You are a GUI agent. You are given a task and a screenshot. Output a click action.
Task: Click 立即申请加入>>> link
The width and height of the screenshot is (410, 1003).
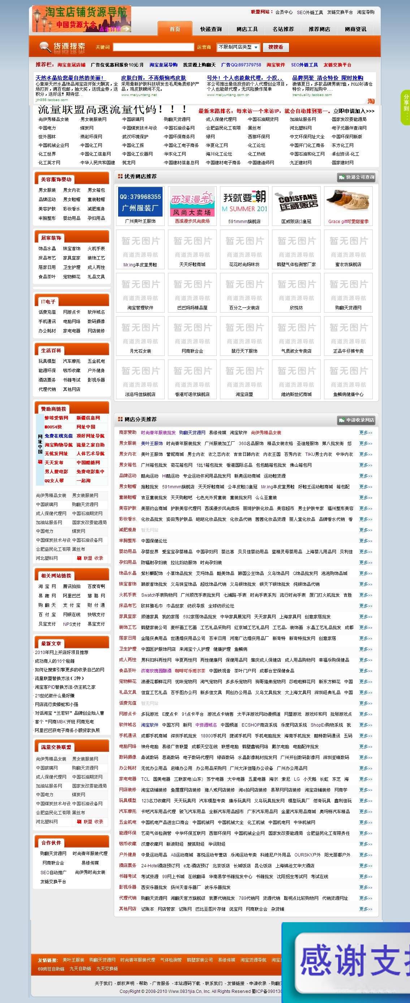[x=354, y=111]
